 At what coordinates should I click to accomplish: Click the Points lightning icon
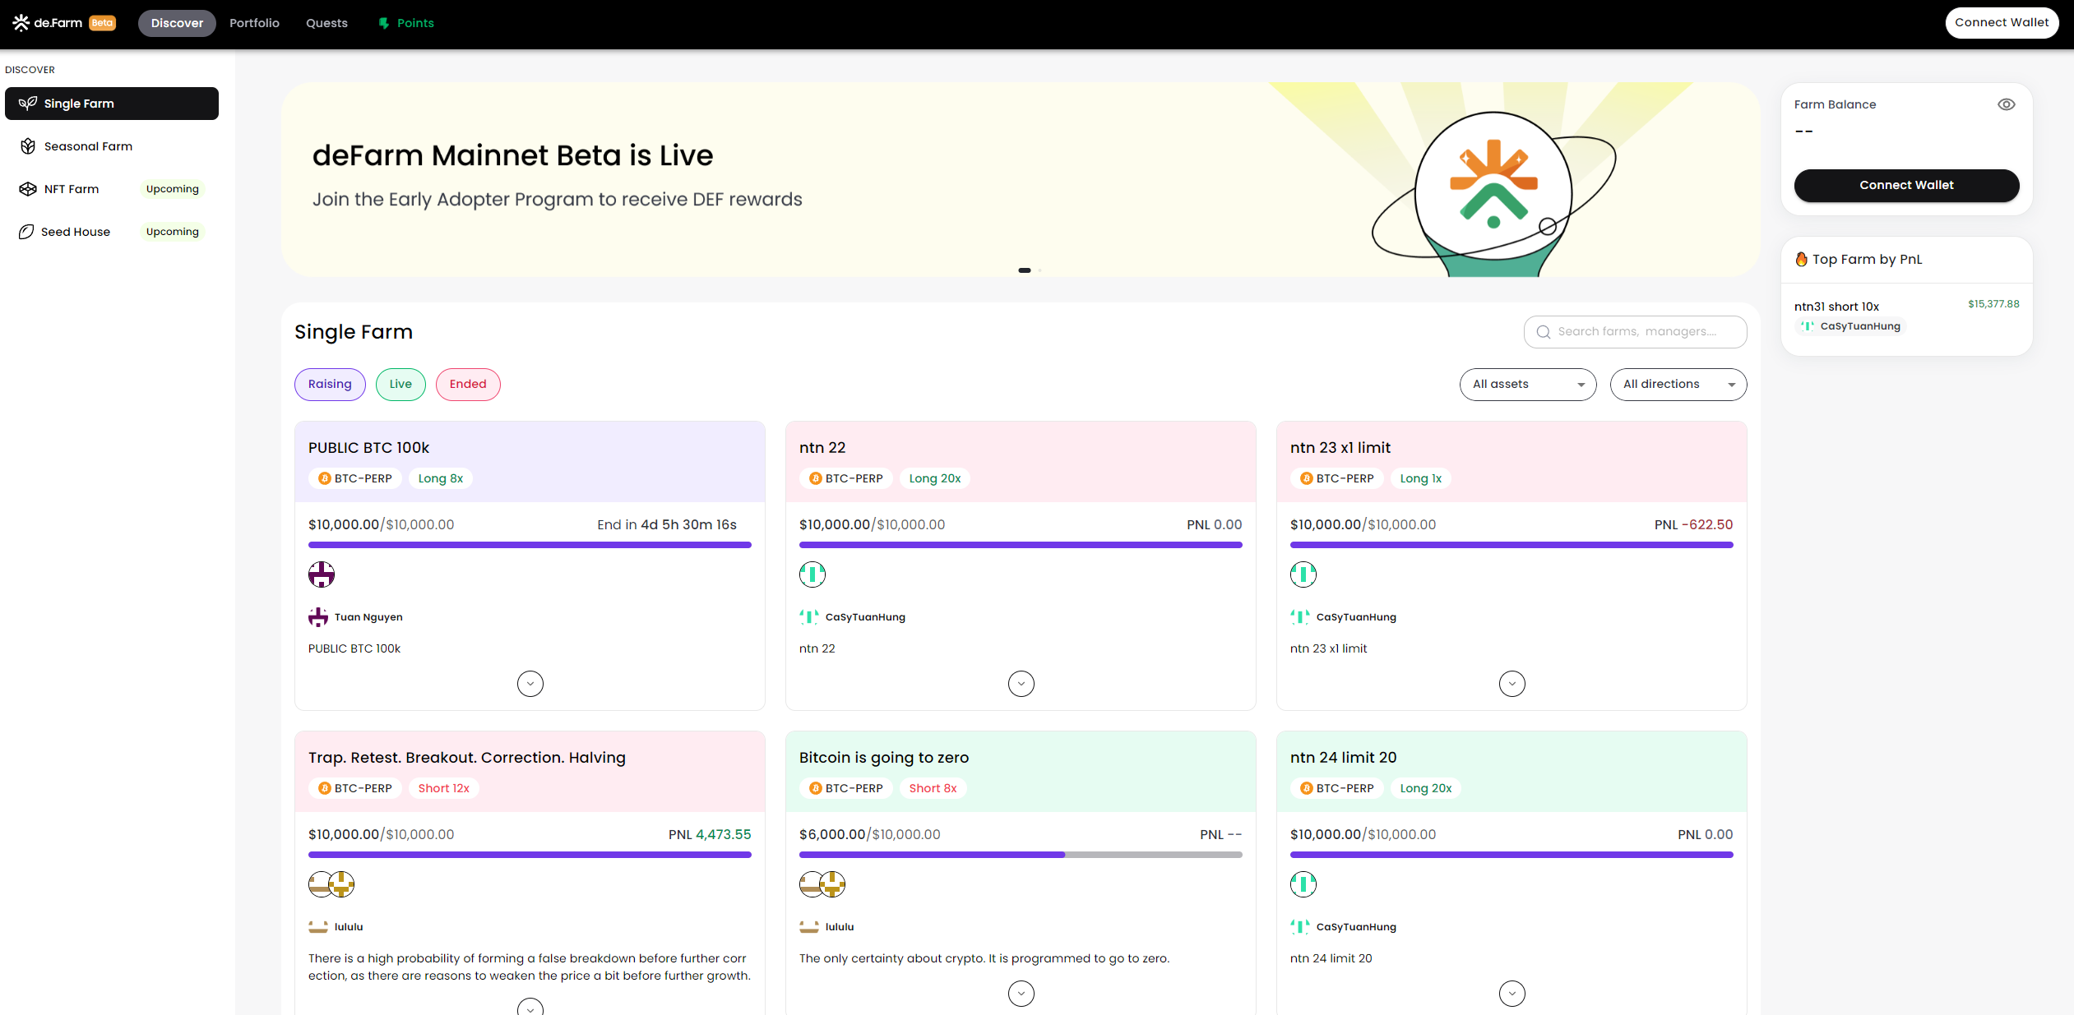click(383, 23)
